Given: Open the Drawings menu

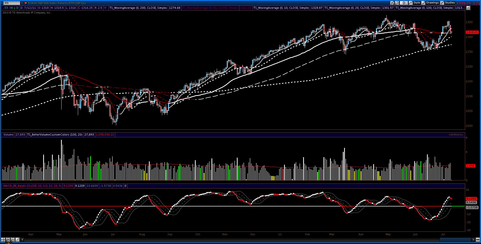Looking at the screenshot, I should click(430, 3).
